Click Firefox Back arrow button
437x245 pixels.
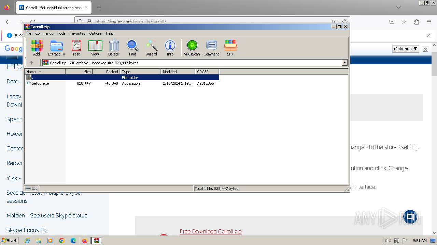pyautogui.click(x=8, y=22)
